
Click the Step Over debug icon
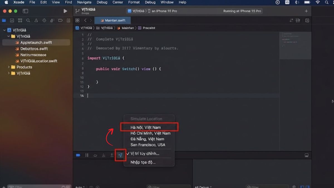click(x=95, y=155)
